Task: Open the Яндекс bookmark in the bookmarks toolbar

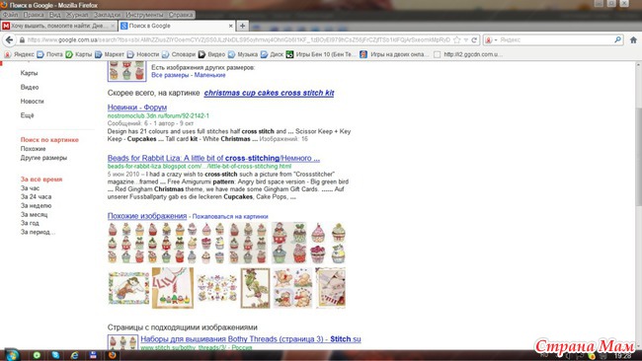Action: tap(19, 54)
